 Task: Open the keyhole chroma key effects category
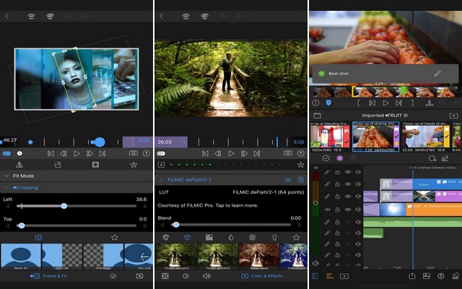click(274, 238)
